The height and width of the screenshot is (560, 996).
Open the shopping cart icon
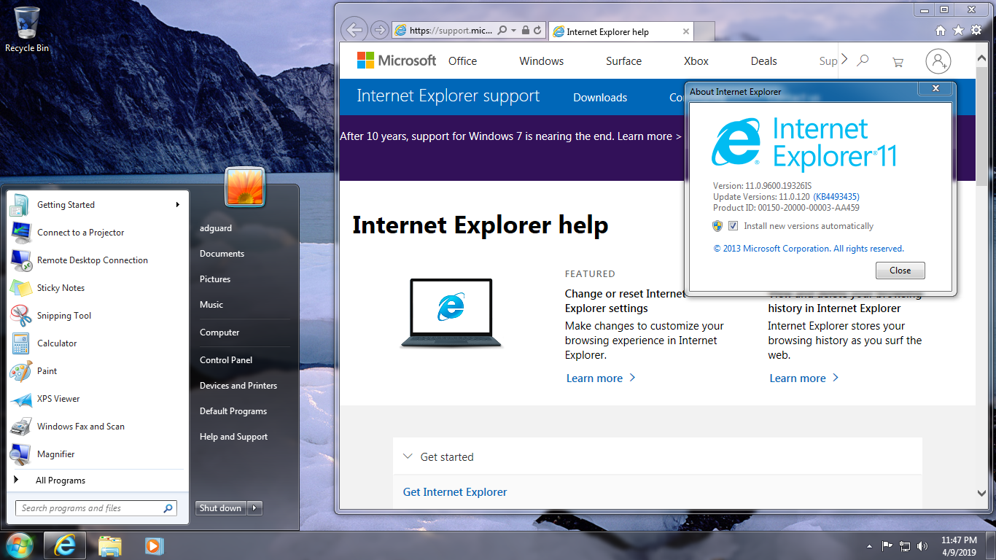pos(898,62)
